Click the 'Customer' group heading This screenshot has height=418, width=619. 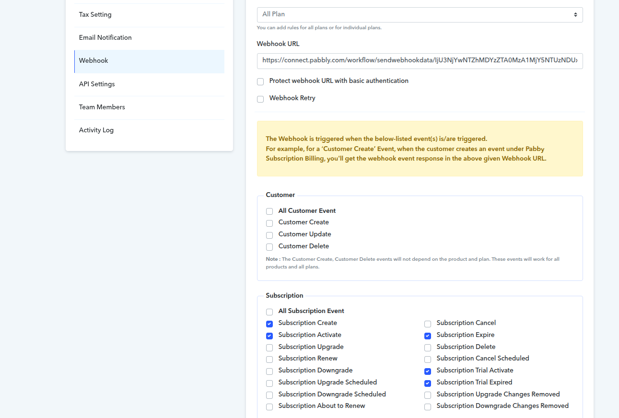(280, 195)
